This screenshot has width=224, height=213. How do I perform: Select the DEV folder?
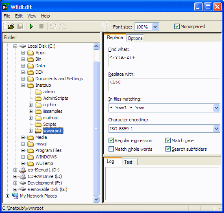click(x=39, y=72)
